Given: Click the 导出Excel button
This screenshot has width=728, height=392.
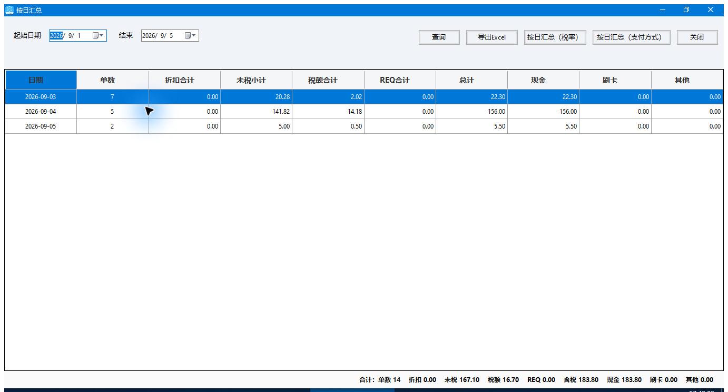Looking at the screenshot, I should [x=492, y=37].
